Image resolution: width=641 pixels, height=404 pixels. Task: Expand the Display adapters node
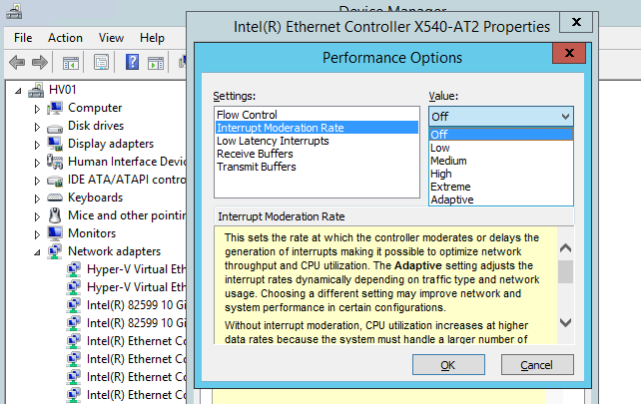click(x=37, y=145)
